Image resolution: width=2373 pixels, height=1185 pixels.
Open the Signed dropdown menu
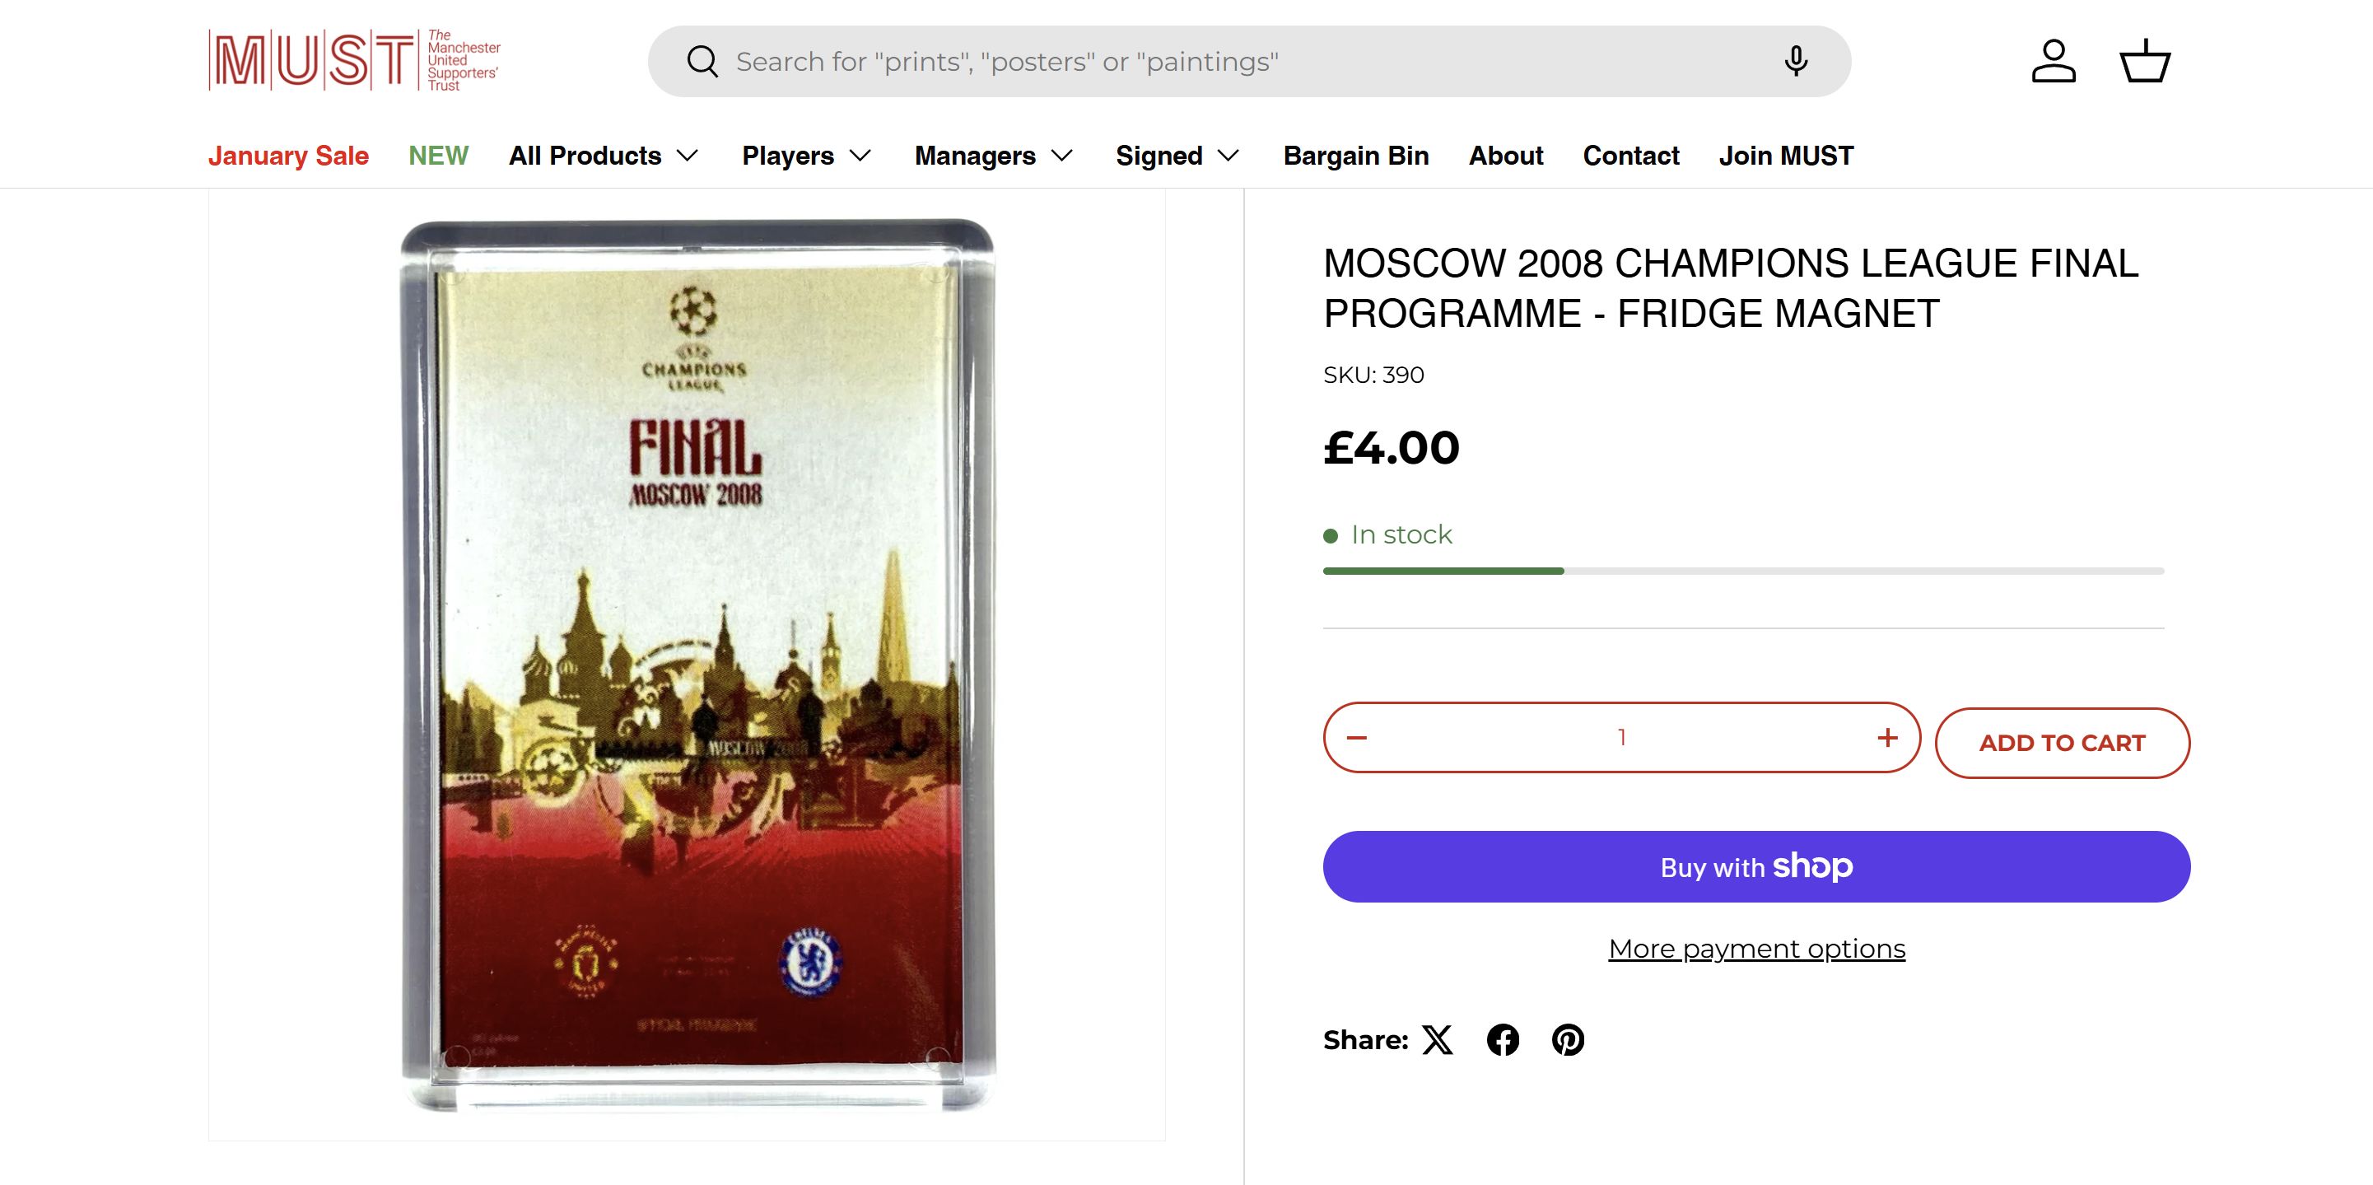coord(1177,156)
